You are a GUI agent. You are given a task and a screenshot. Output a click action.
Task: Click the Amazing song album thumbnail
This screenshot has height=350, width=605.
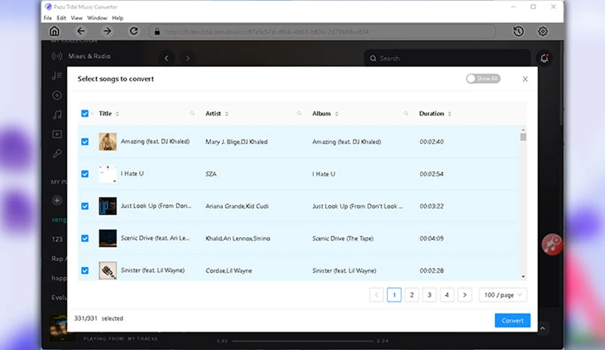[108, 142]
